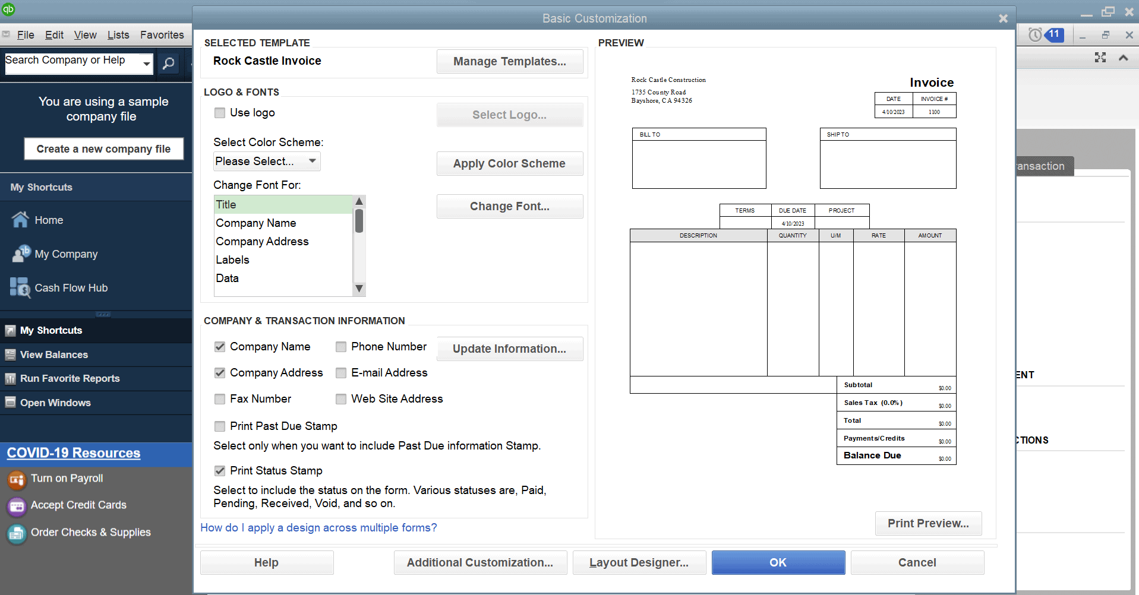Confirm with the OK button
This screenshot has width=1139, height=595.
tap(778, 563)
